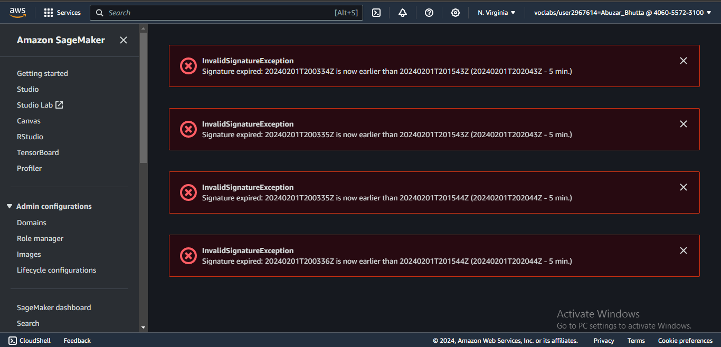Collapse the Admin configurations section

pos(10,206)
